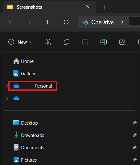The image size is (140, 165).
Task: Go back with the left arrow
Action: point(10,22)
